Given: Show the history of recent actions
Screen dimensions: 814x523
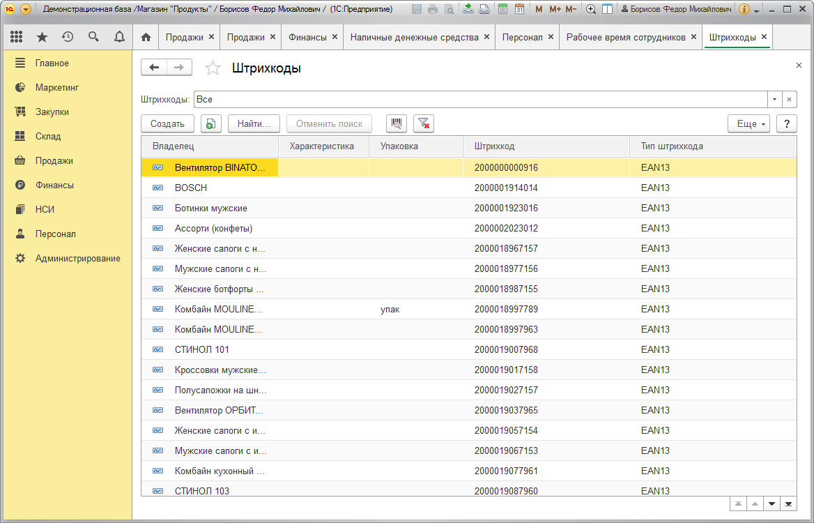Looking at the screenshot, I should [68, 37].
